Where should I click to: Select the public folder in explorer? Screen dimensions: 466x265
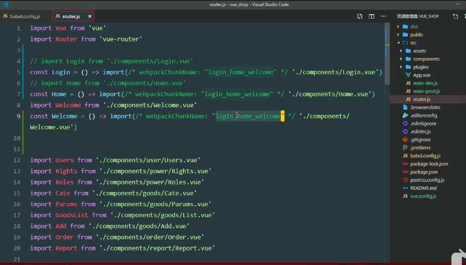[x=417, y=35]
